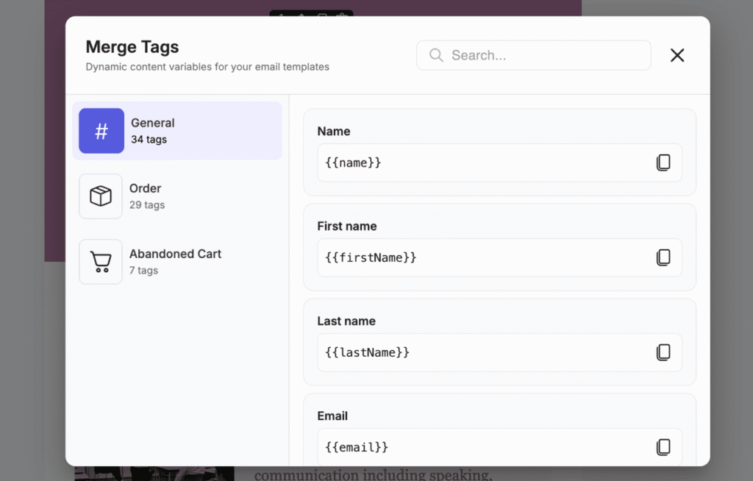Copy the {{lastName}} merge tag

pos(663,352)
